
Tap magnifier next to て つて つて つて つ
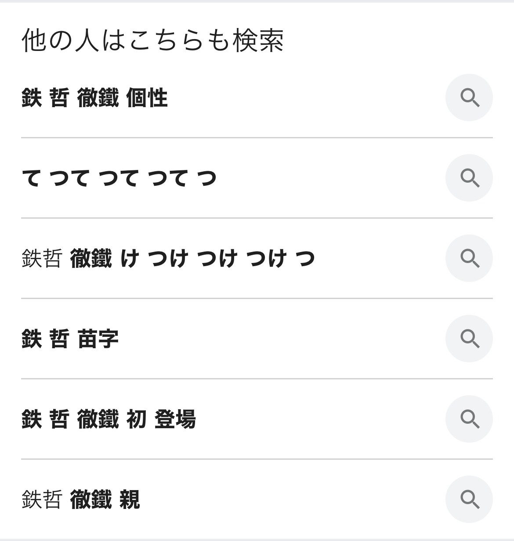469,178
